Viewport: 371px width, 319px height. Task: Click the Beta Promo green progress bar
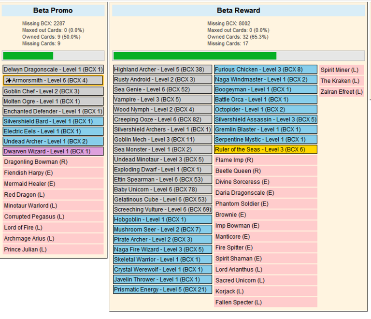click(53, 56)
